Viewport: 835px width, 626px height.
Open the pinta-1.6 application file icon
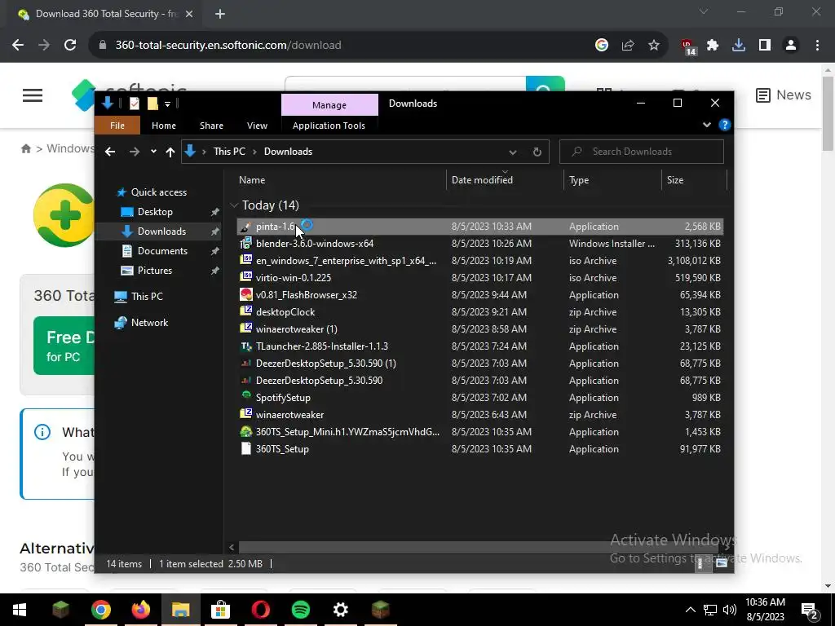coord(245,227)
